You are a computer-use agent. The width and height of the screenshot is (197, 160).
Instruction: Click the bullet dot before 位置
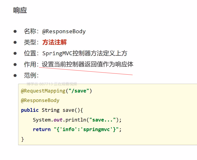(x=15, y=53)
